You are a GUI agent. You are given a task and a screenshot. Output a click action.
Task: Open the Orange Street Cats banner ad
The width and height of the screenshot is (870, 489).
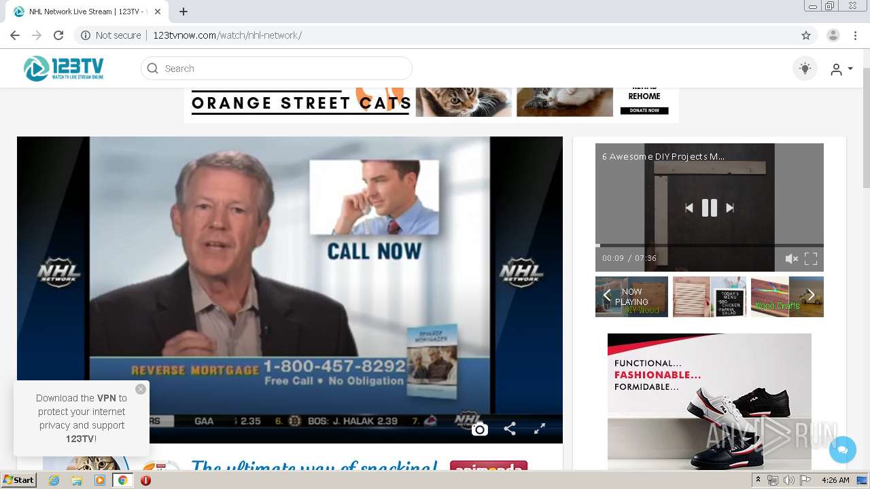[x=431, y=104]
